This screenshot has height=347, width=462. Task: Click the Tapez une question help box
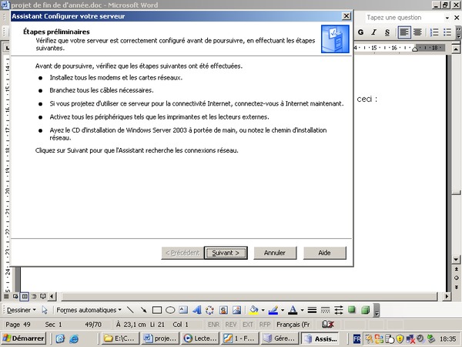[403, 18]
